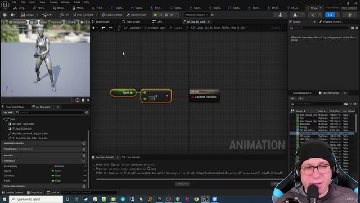
Task: Navigate back in graph history
Action: point(103,28)
